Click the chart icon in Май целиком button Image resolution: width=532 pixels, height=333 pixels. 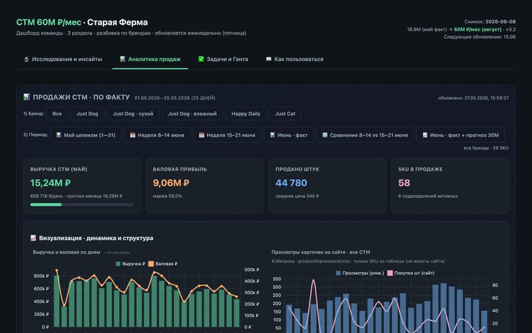(59, 135)
